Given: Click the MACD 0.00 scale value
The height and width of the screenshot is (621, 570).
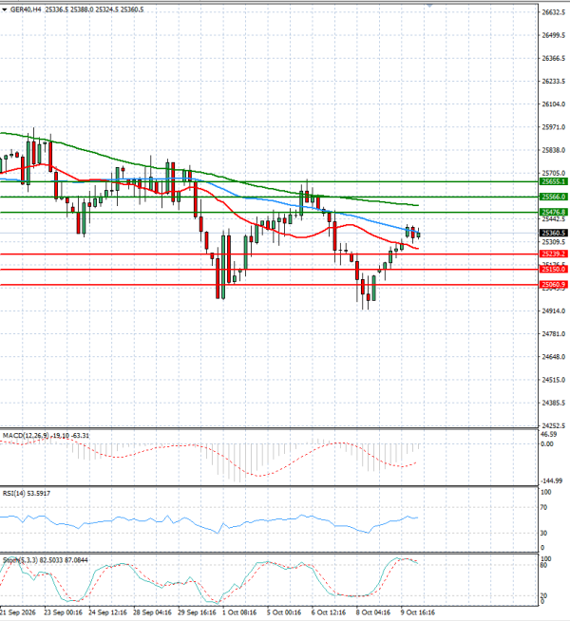Looking at the screenshot, I should 547,444.
